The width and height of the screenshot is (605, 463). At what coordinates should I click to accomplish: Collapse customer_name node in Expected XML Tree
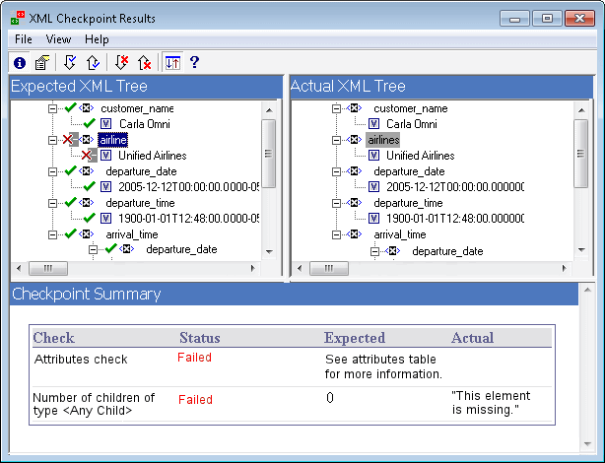[x=52, y=108]
